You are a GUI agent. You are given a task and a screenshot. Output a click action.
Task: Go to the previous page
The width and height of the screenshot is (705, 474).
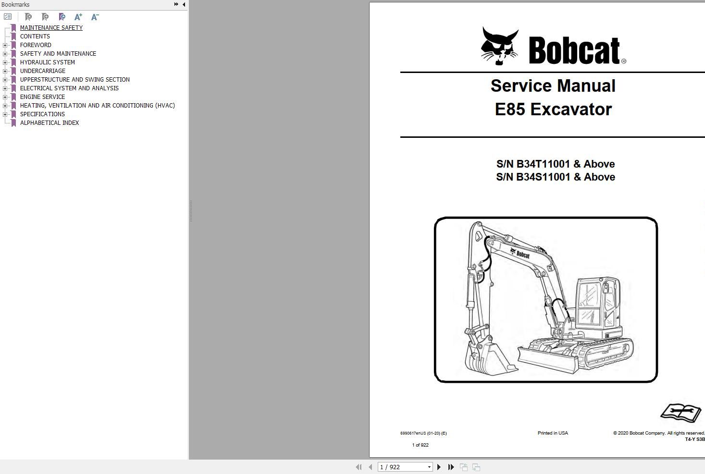370,466
